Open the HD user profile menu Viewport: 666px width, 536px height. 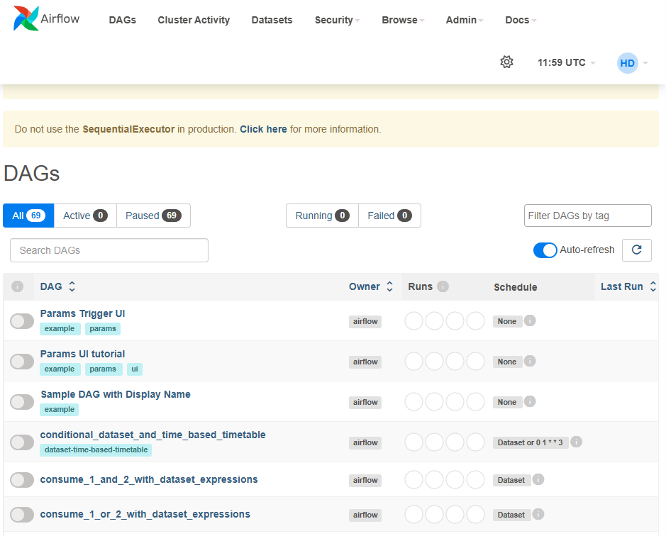(632, 63)
